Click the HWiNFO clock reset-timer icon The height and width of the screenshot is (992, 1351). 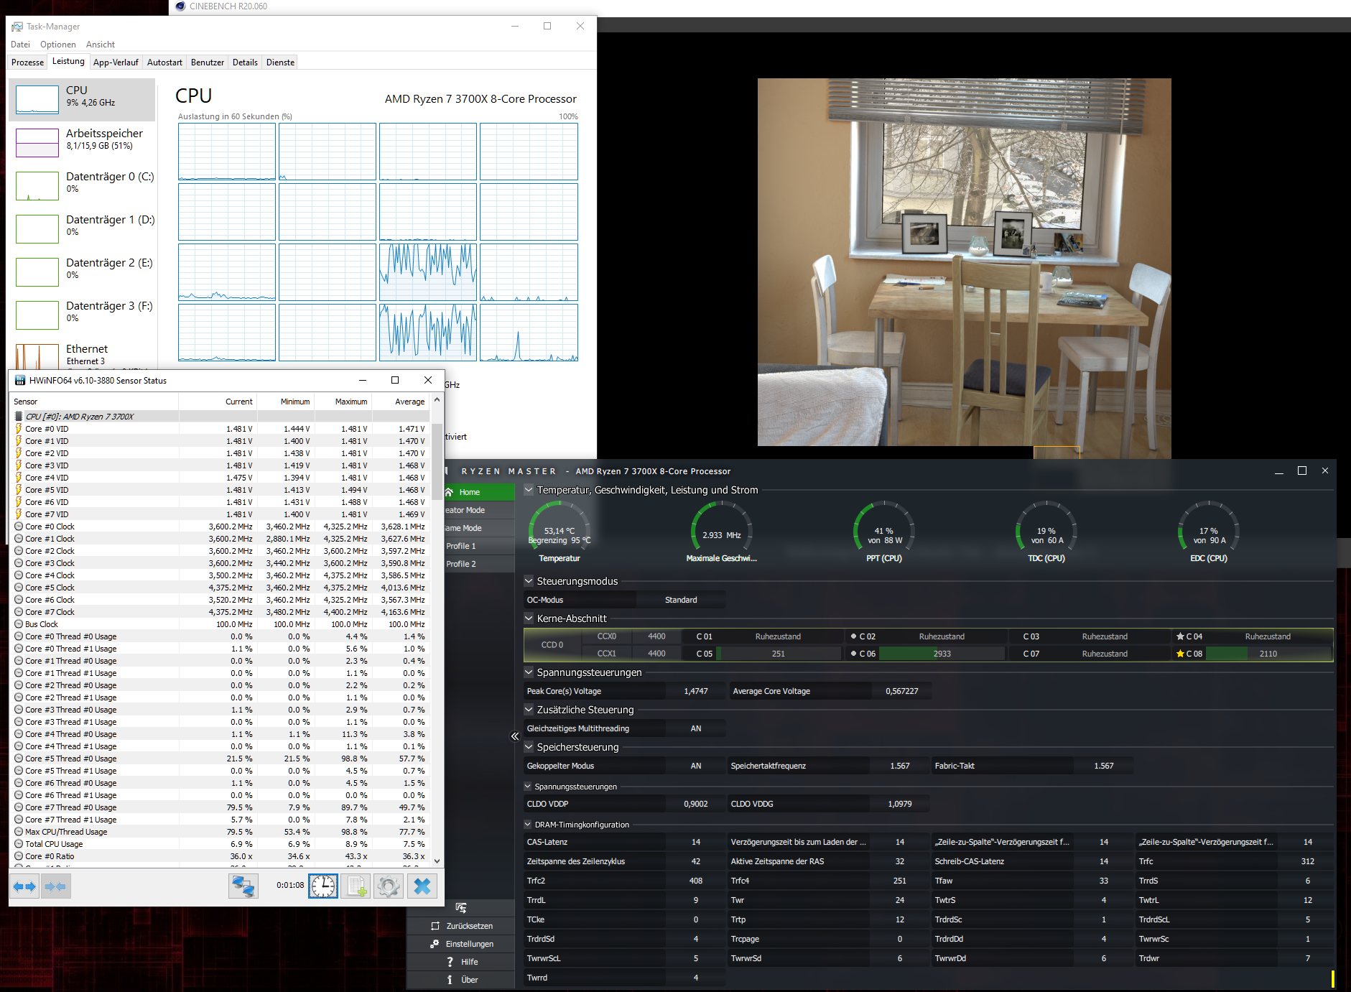point(323,886)
